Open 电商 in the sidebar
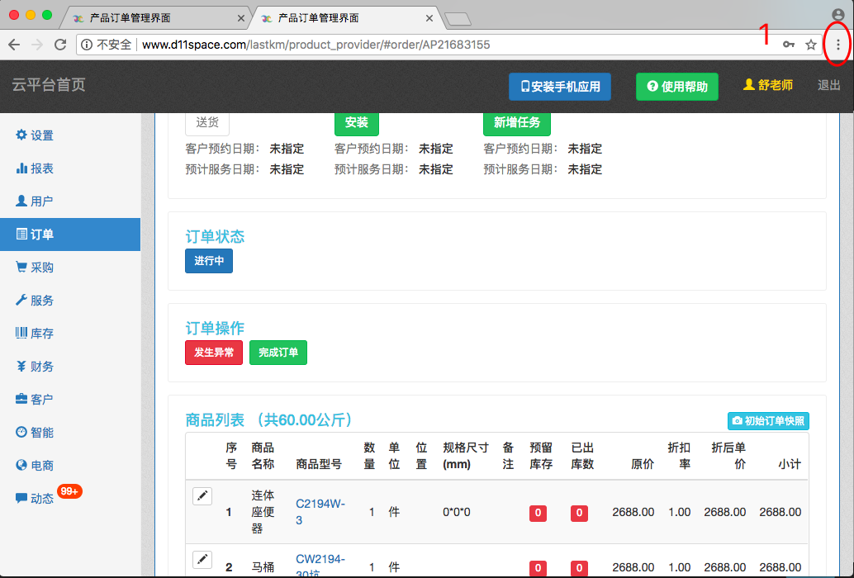 [35, 466]
